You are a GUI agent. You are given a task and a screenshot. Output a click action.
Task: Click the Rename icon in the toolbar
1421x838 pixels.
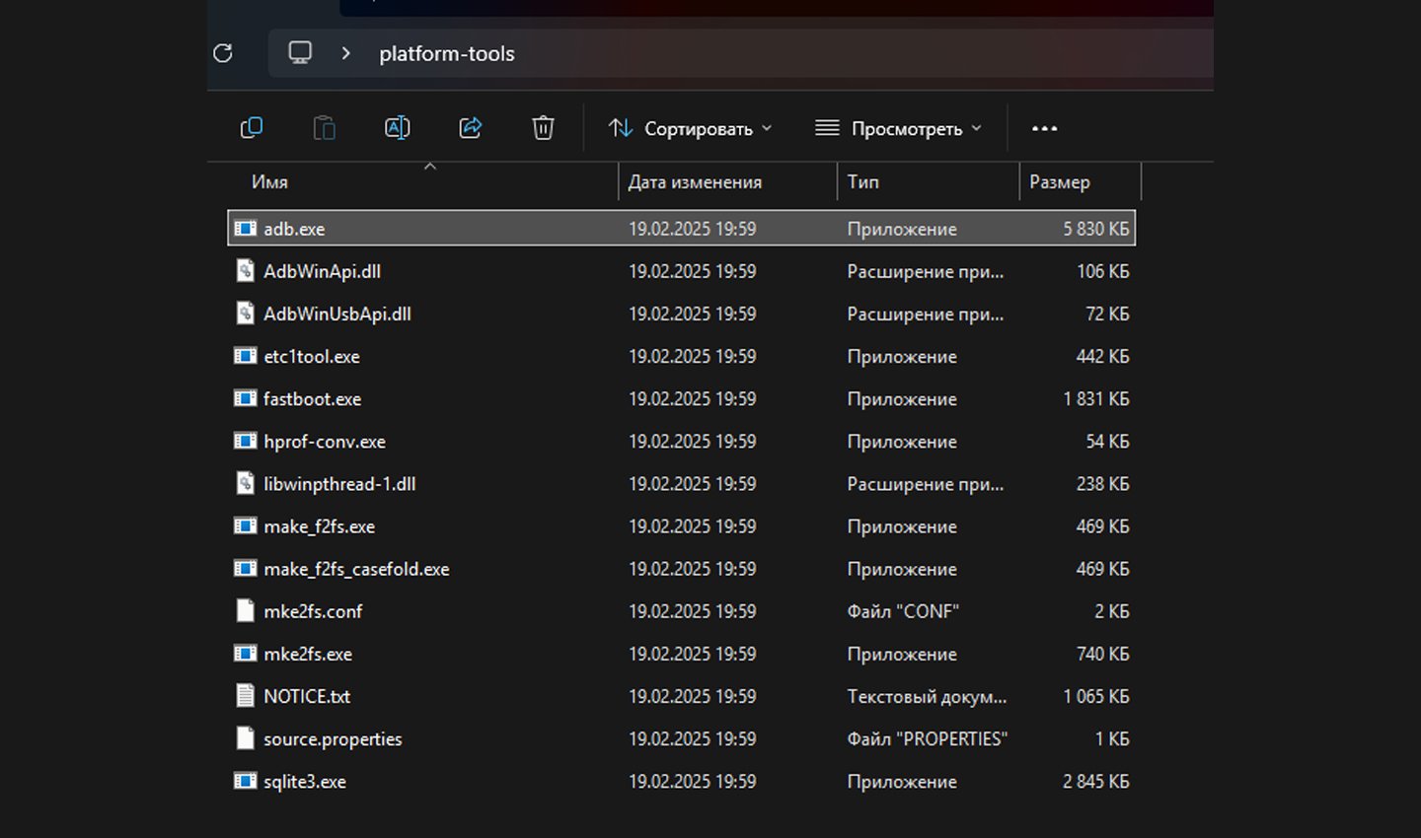pyautogui.click(x=397, y=127)
